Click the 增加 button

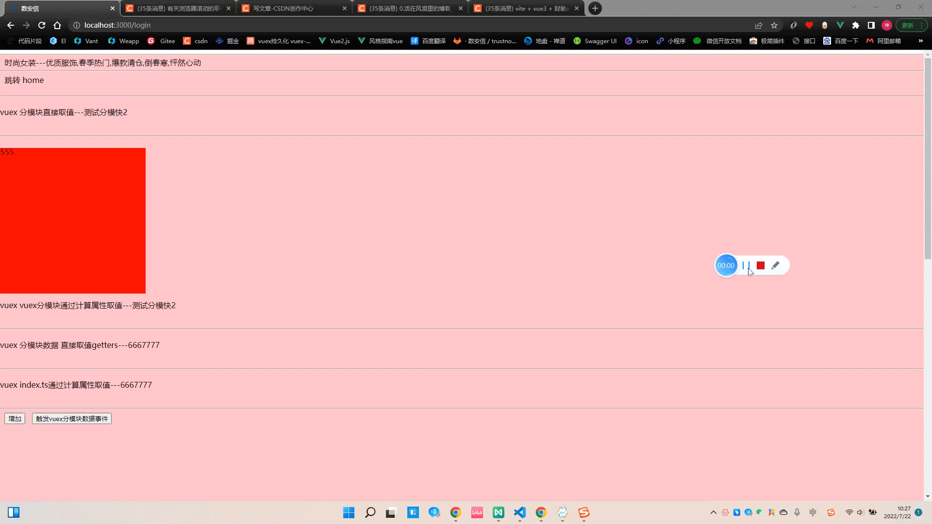point(15,418)
